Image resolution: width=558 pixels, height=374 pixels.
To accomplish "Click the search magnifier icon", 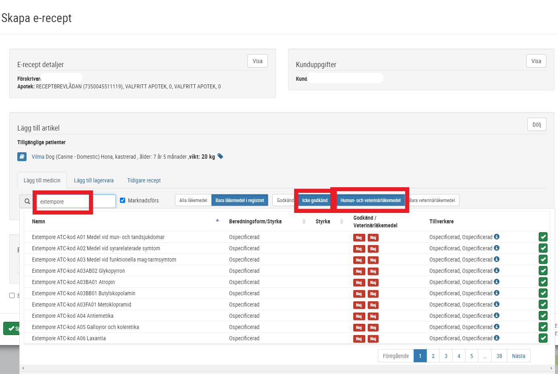I will coord(27,201).
